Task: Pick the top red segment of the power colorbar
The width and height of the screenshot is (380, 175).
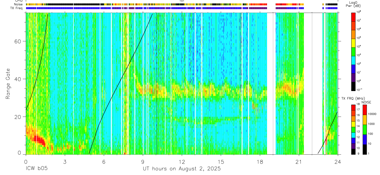Action: click(353, 17)
